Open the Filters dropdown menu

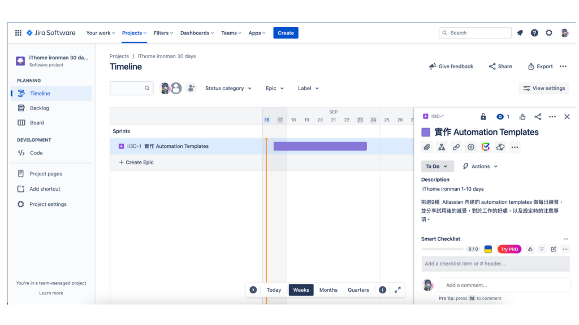coord(163,33)
